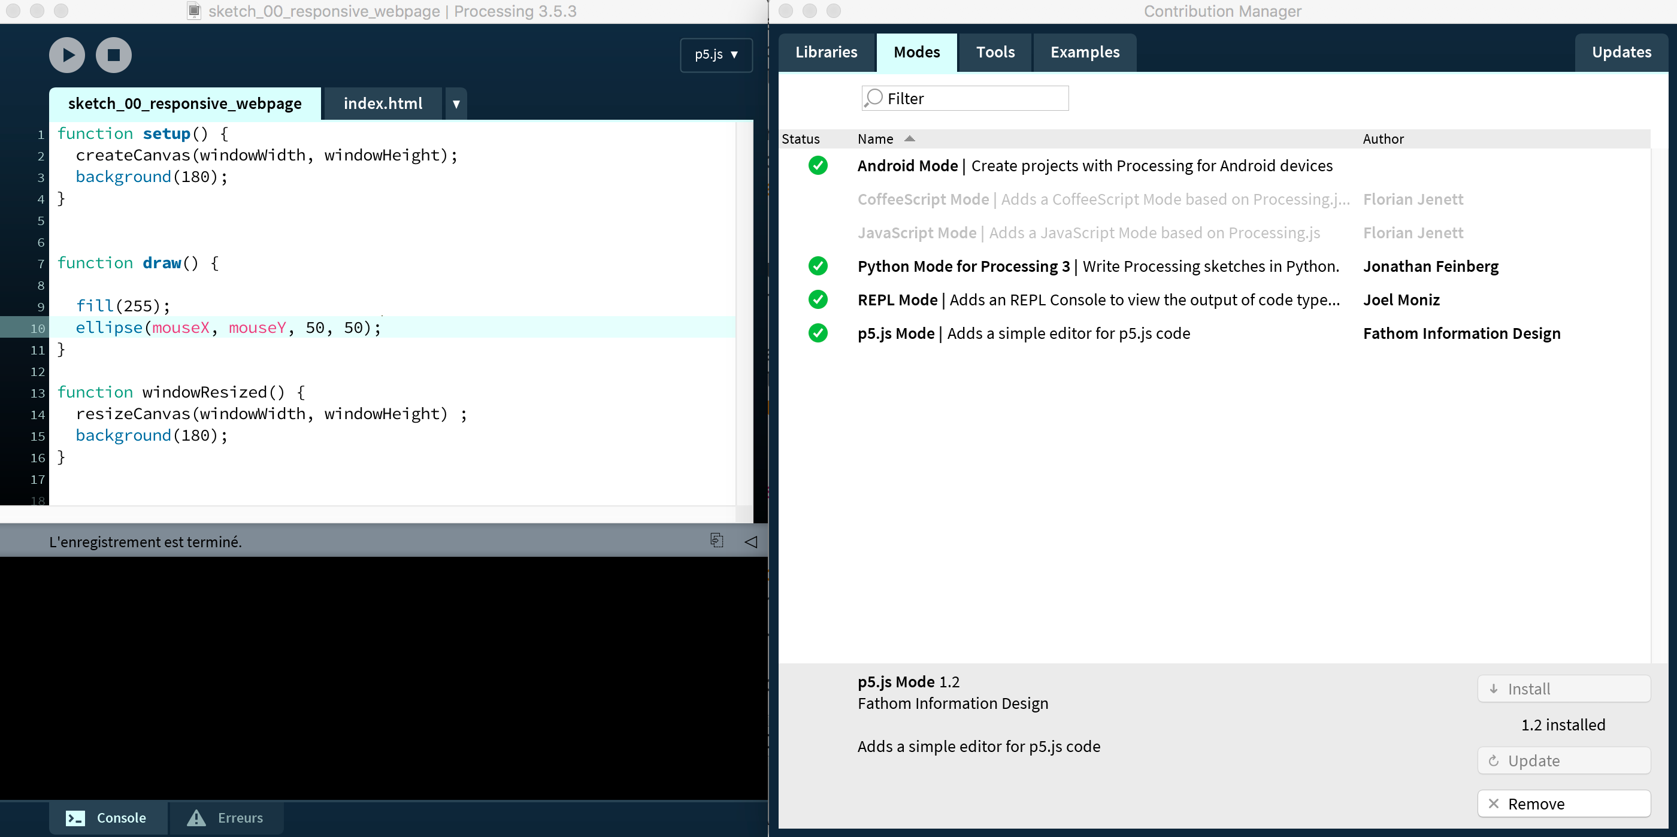The image size is (1677, 837).
Task: Open the Tools tab in Contribution Manager
Action: point(995,52)
